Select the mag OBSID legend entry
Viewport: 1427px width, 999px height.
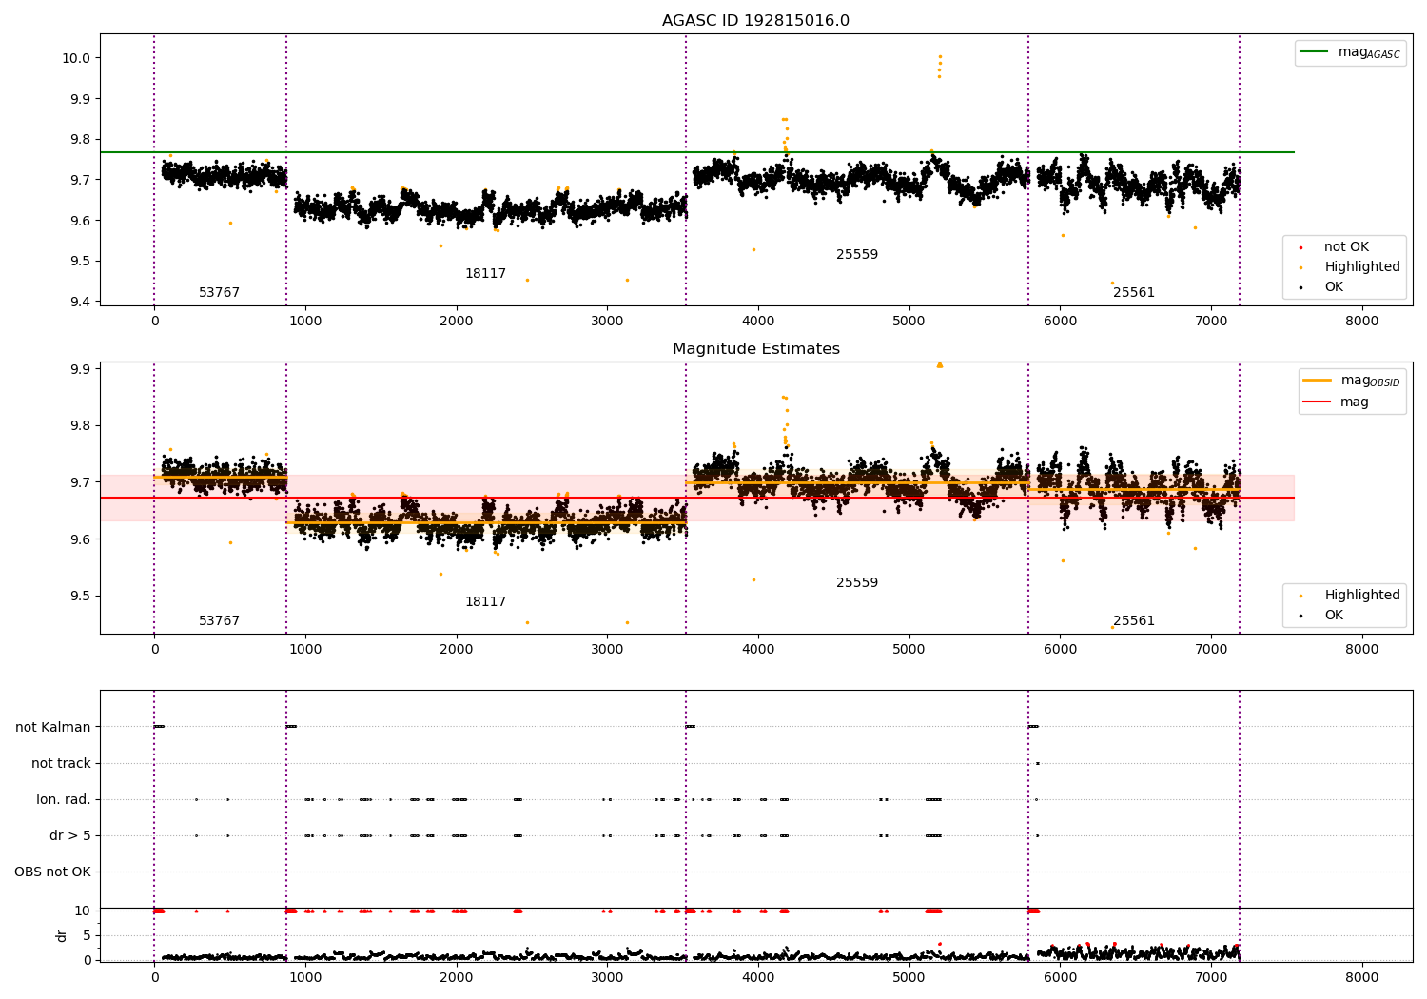pos(1351,381)
